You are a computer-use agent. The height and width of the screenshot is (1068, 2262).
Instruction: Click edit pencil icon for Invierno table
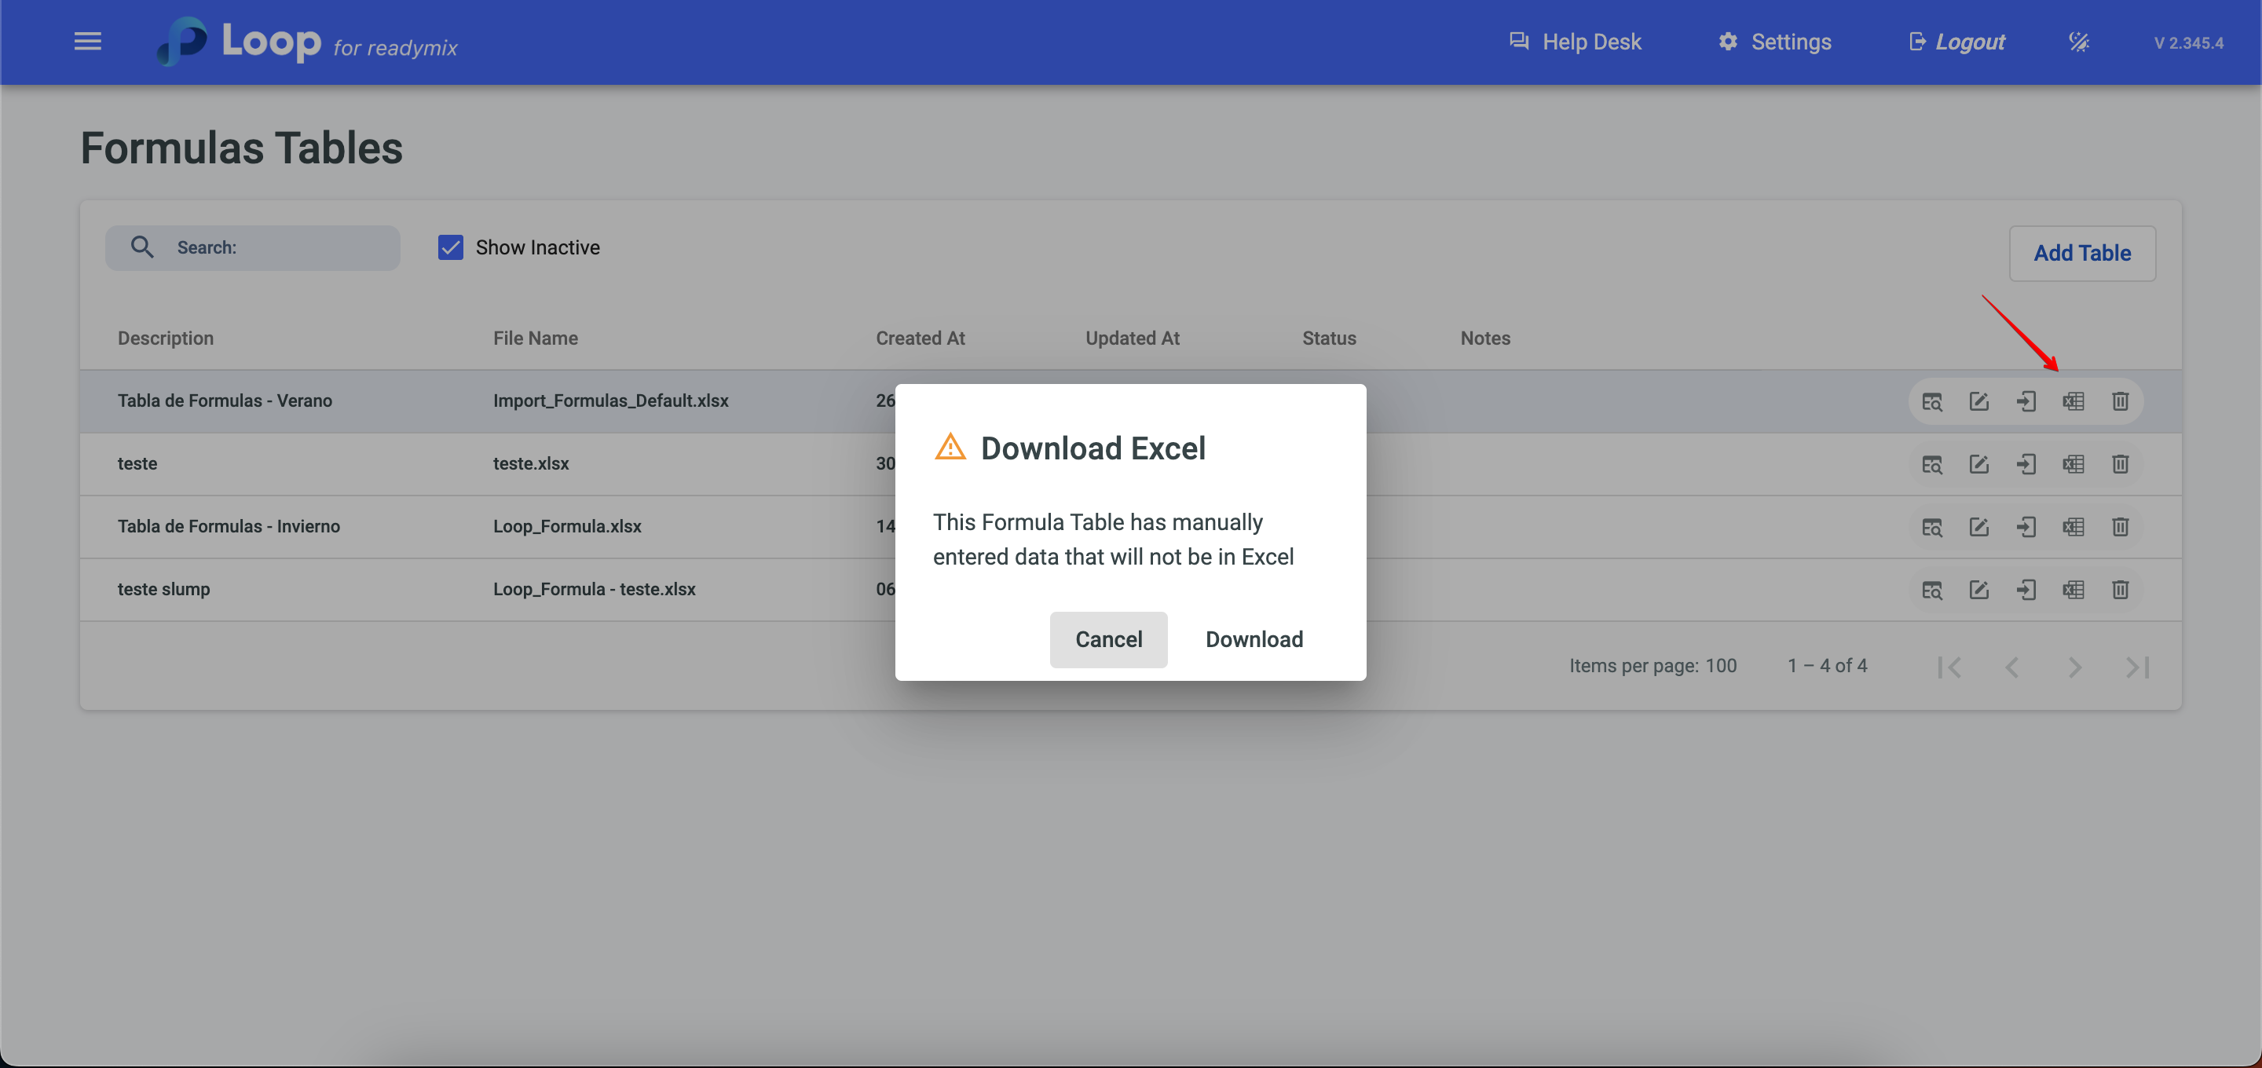coord(1978,527)
